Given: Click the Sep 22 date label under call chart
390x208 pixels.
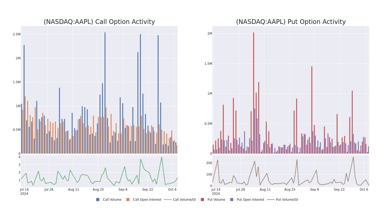Looking at the screenshot, I should 148,190.
